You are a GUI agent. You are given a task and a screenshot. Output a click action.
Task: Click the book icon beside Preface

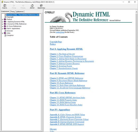pos(5,19)
